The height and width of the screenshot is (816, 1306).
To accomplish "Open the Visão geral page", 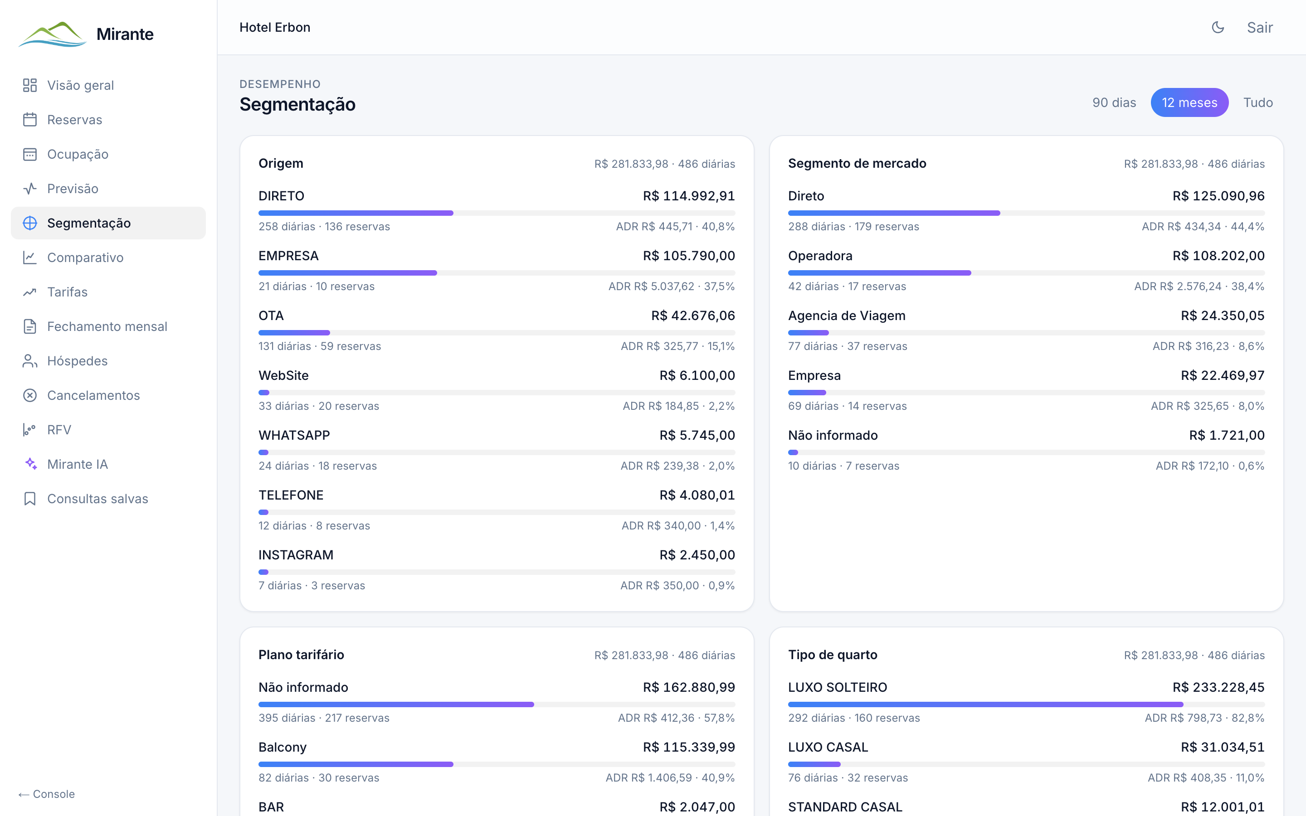I will [x=108, y=85].
